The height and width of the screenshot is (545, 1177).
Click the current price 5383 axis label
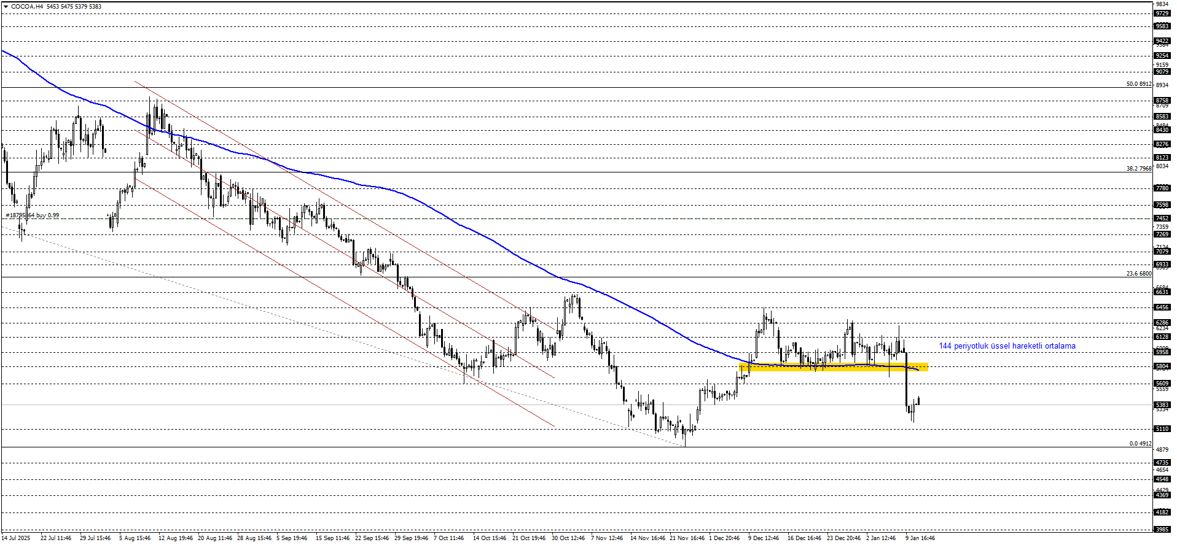point(1162,405)
